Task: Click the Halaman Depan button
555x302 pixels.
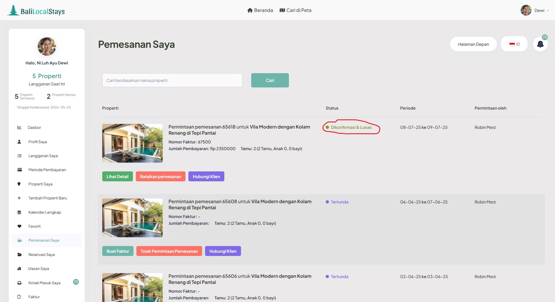Action: pos(473,44)
